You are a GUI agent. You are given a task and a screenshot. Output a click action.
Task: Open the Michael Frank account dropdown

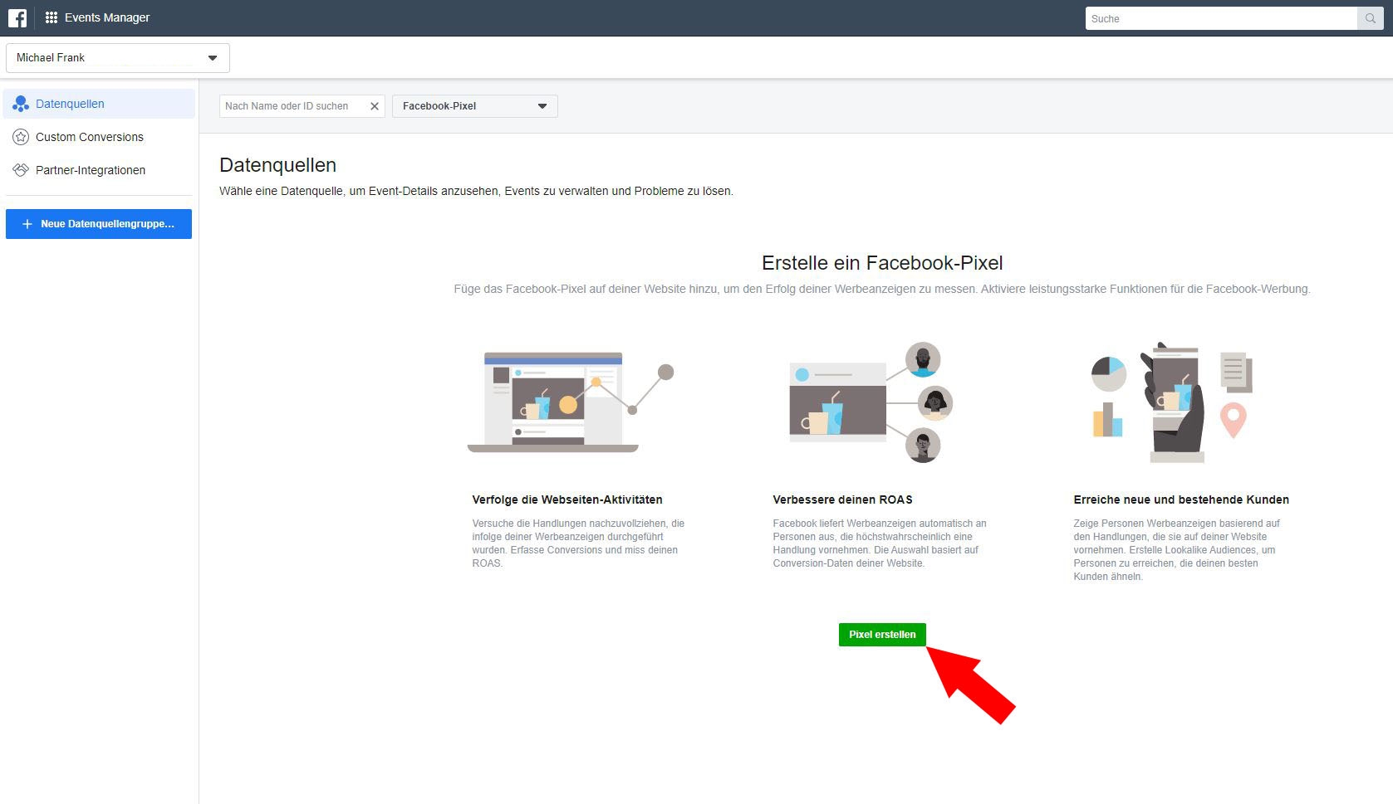[x=118, y=58]
